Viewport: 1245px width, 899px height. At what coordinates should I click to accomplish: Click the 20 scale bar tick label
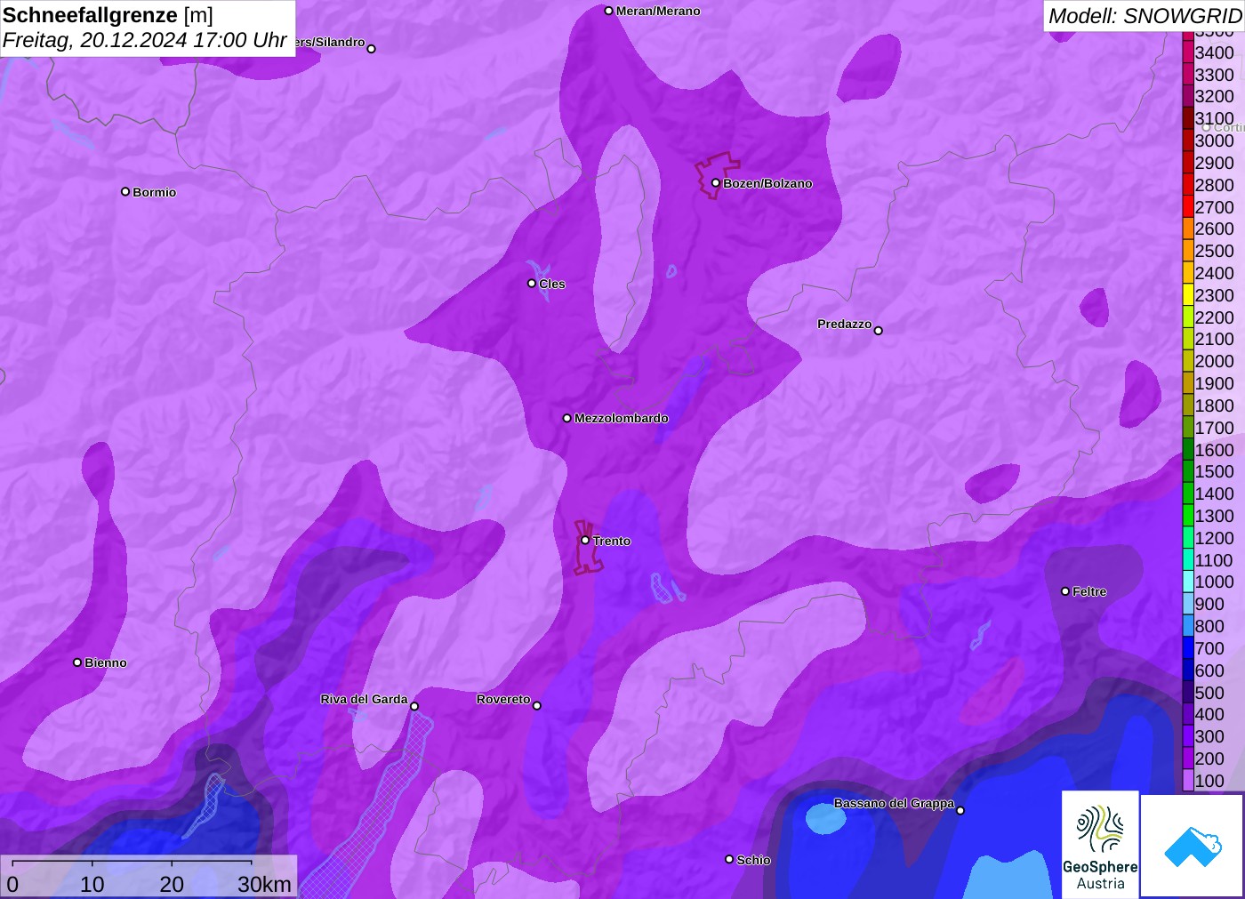pos(172,885)
